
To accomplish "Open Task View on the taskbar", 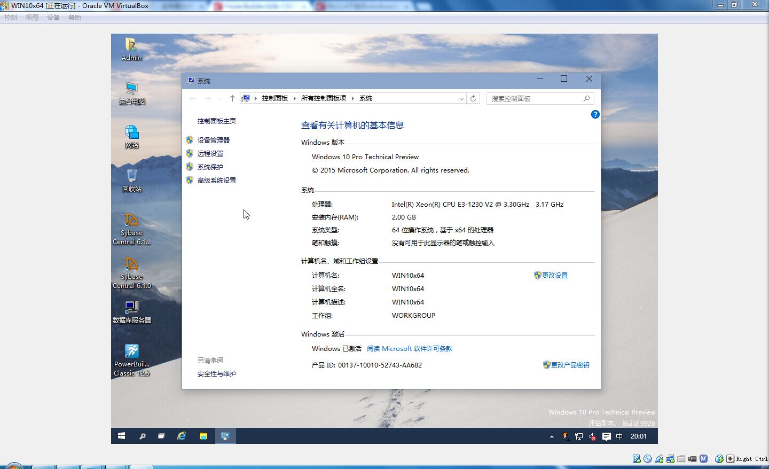I will [x=161, y=436].
